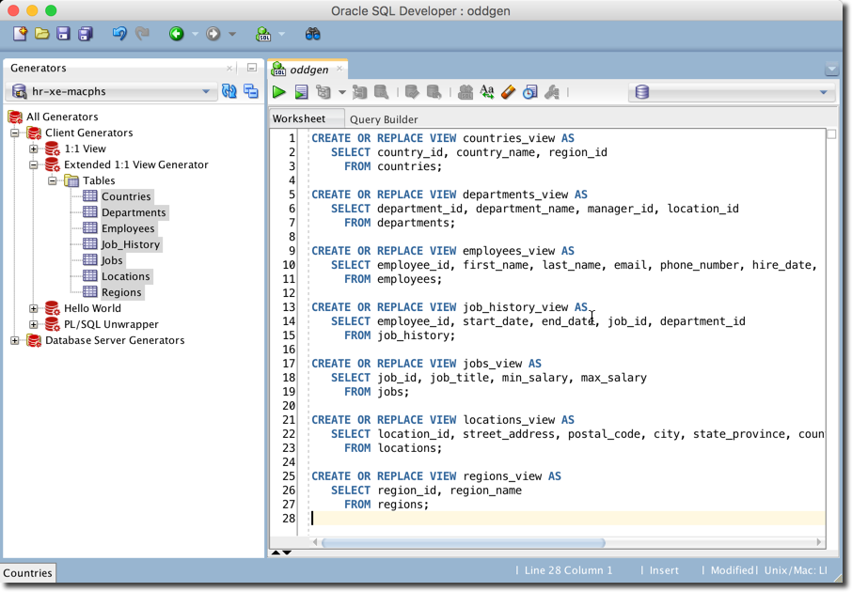
Task: Select the All Generators root node
Action: 62,117
